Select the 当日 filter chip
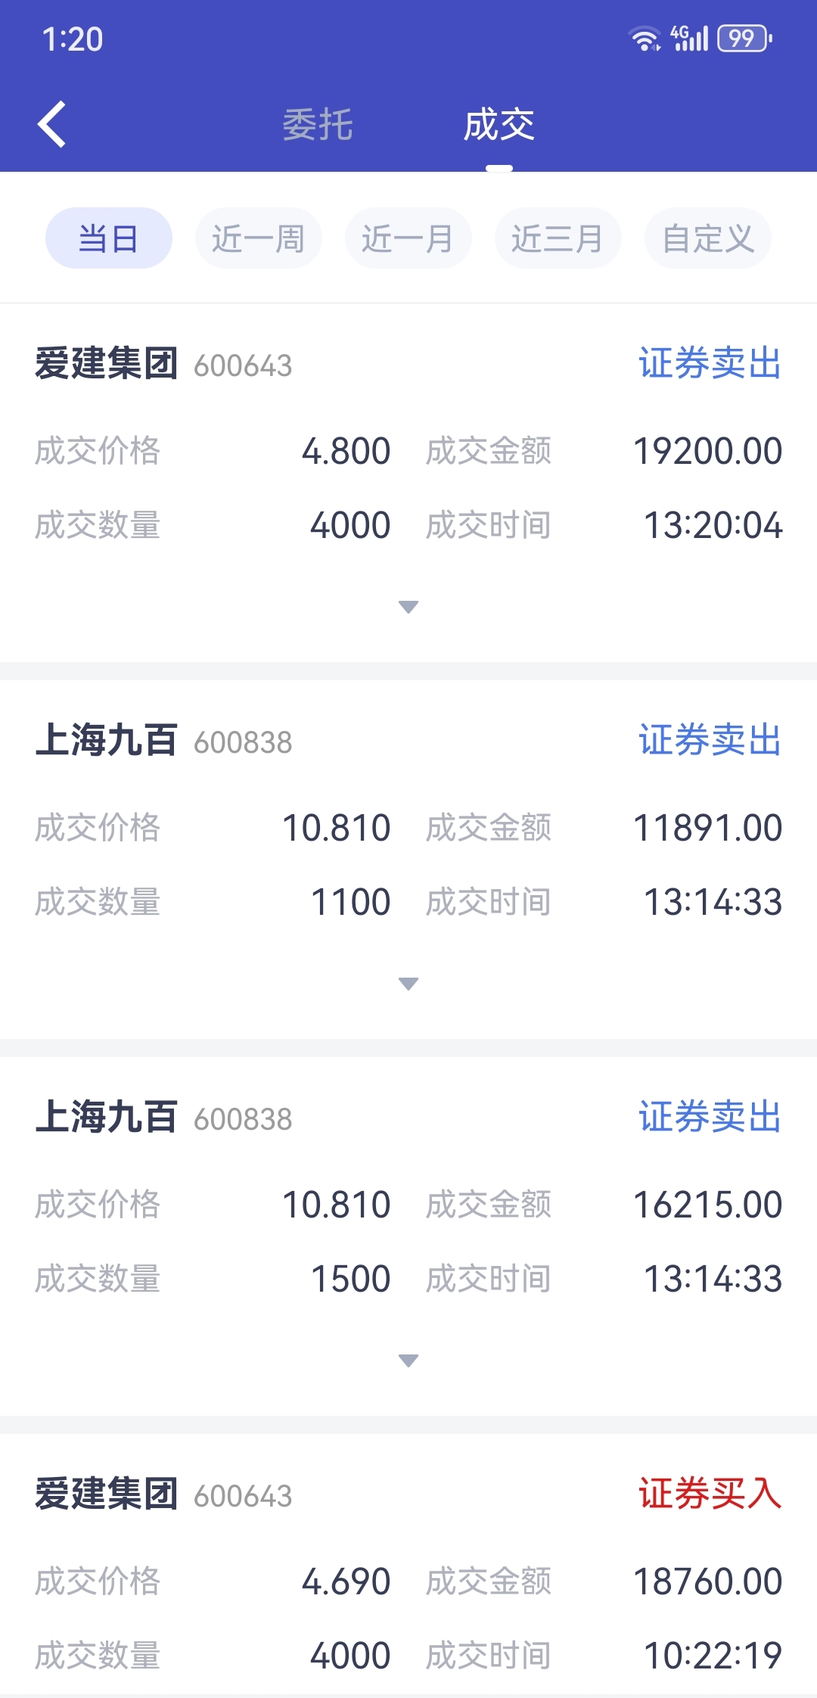The height and width of the screenshot is (1698, 817). coord(109,238)
